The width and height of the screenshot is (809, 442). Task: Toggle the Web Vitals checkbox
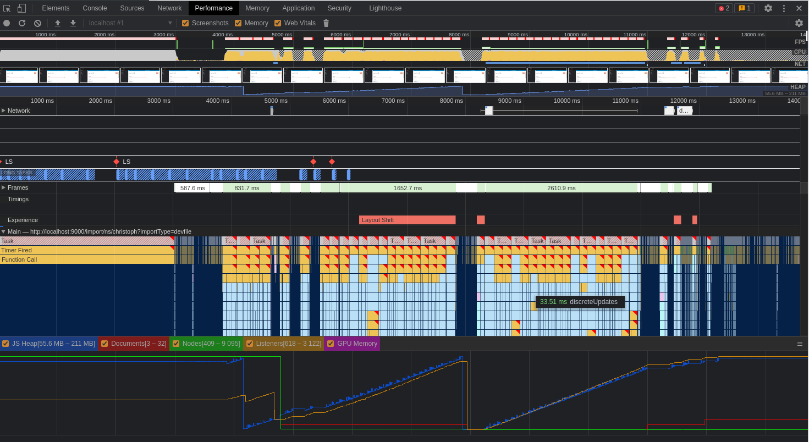click(278, 23)
